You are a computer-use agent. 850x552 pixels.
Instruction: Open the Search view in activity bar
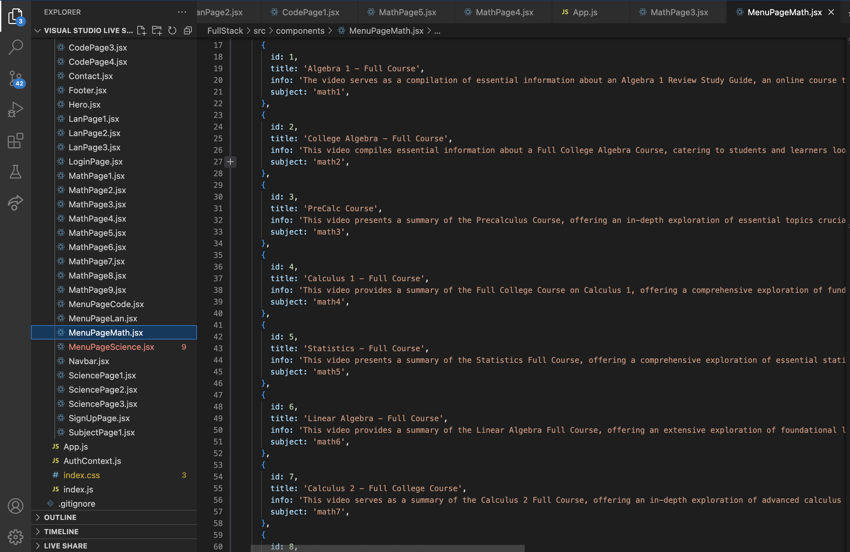(15, 47)
